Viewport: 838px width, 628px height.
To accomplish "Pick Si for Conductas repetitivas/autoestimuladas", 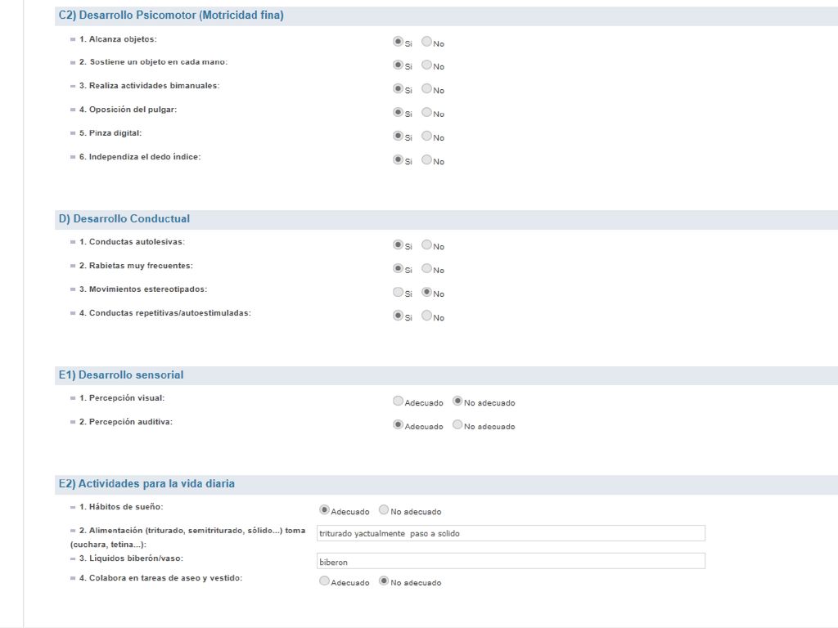I will pyautogui.click(x=398, y=316).
